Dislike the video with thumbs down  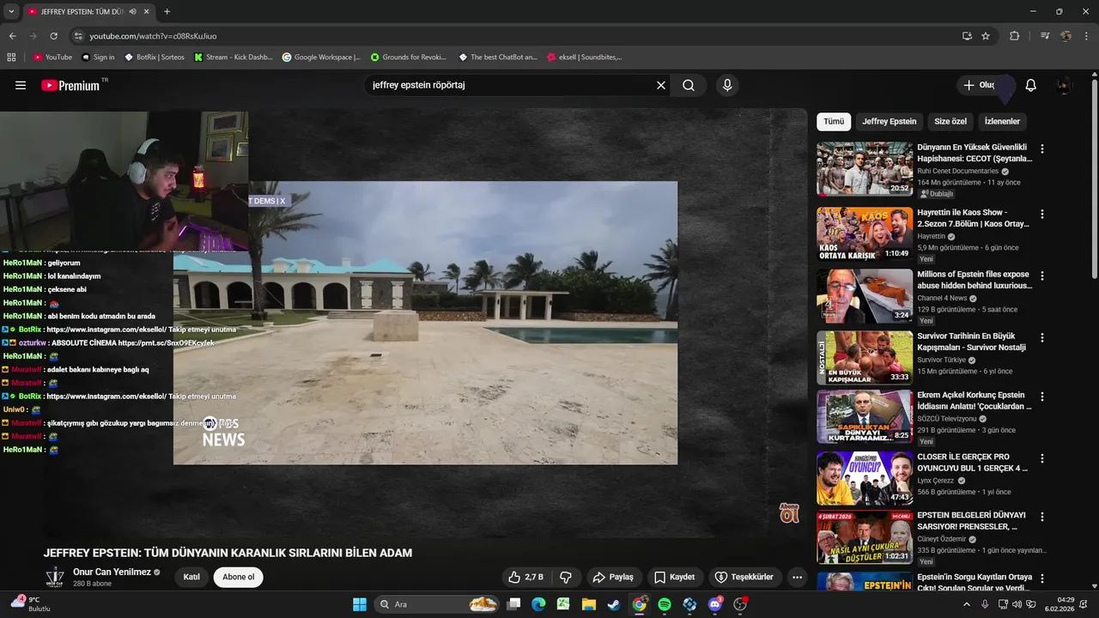pos(566,577)
